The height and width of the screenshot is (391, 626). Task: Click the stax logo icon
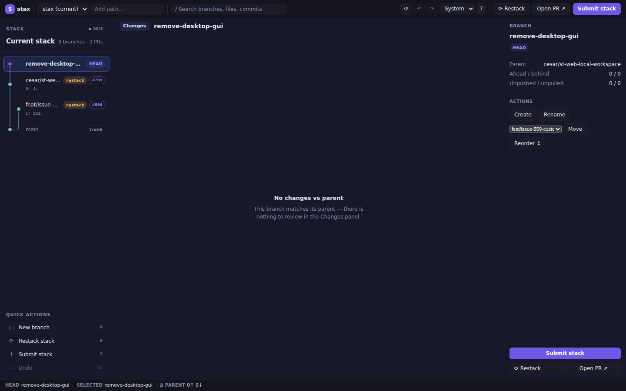coord(10,9)
